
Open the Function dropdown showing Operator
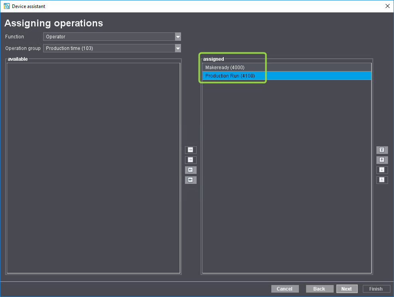point(178,36)
